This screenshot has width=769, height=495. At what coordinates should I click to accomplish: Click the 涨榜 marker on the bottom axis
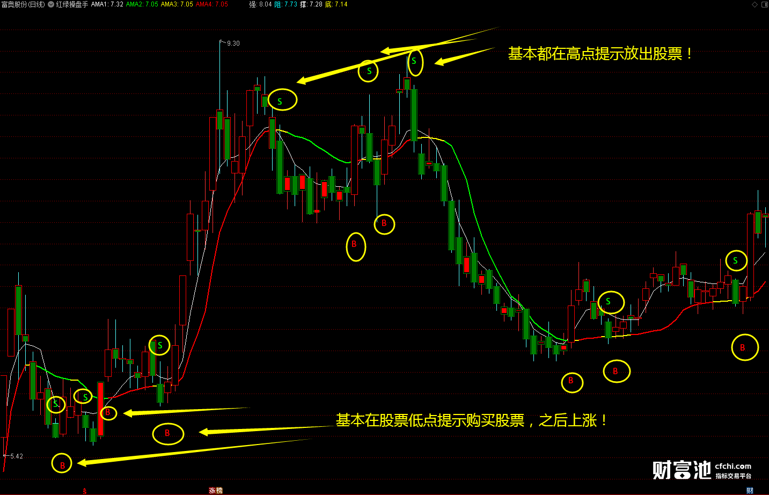(216, 491)
